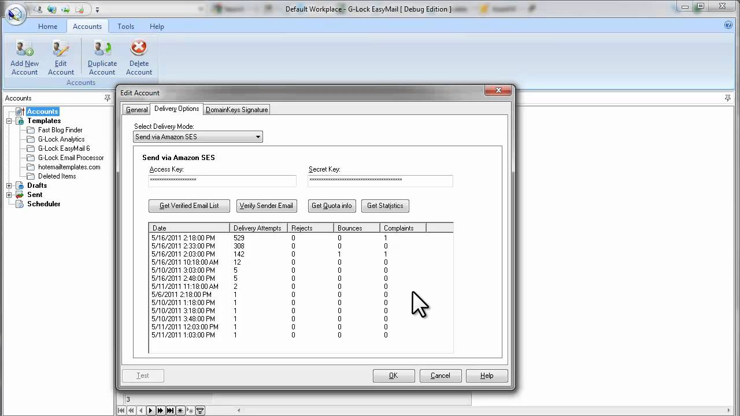The image size is (740, 416).
Task: Open the General tab in Edit Account
Action: pyautogui.click(x=137, y=110)
